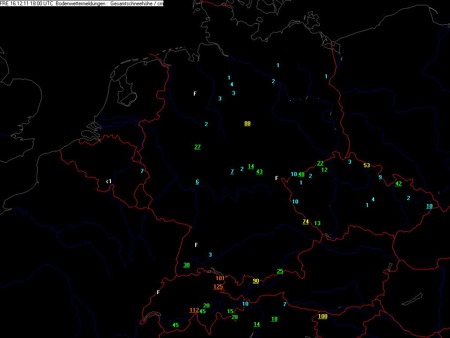Select the yellow 74 station value
This screenshot has width=450, height=338.
[x=306, y=221]
